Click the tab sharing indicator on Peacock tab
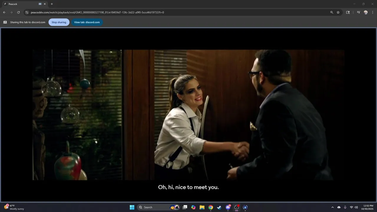This screenshot has width=377, height=212. [40, 4]
